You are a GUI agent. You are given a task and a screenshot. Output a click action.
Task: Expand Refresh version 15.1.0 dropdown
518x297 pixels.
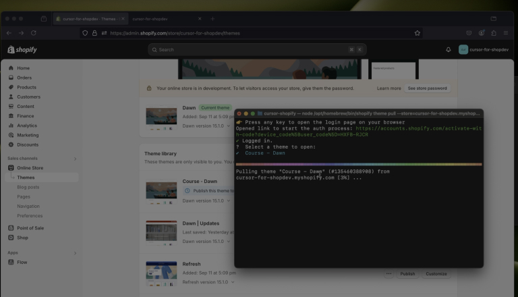pyautogui.click(x=208, y=282)
